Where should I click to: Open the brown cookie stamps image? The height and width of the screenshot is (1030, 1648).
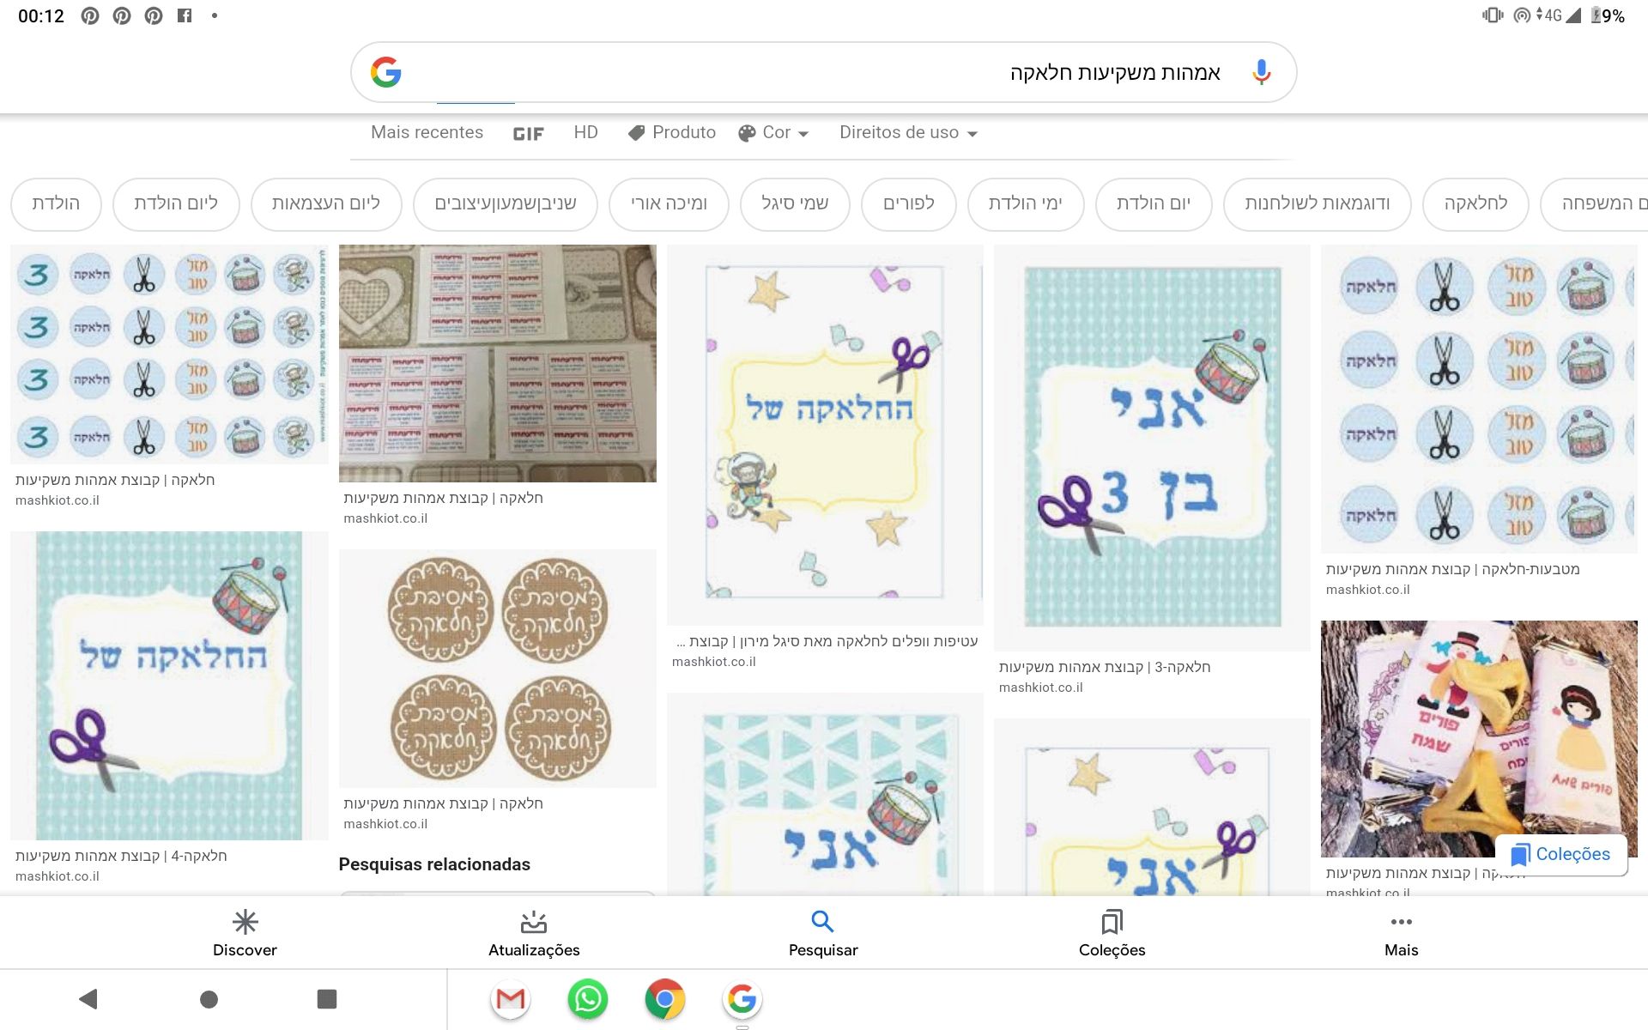(x=498, y=669)
